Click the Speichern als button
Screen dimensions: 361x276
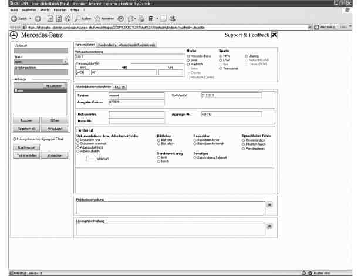point(26,129)
